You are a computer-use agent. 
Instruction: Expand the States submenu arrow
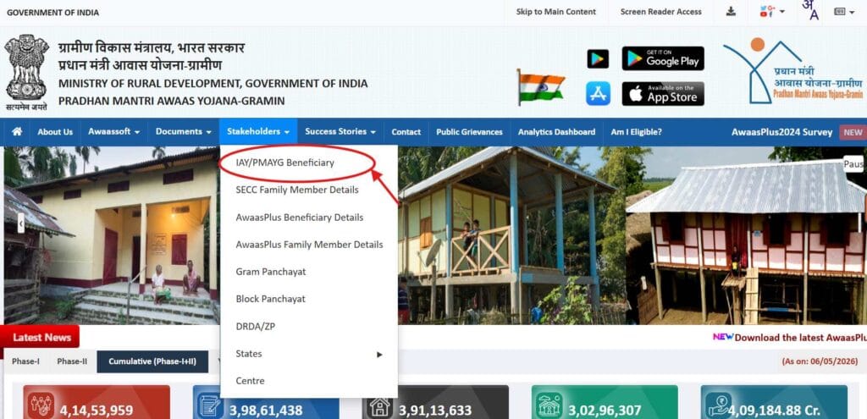point(379,355)
